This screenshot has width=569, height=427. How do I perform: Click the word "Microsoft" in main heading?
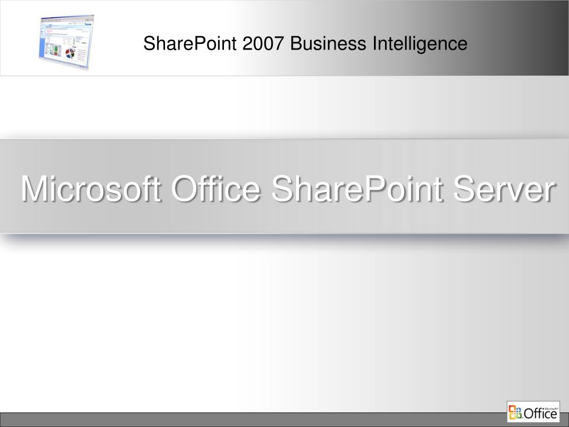pos(91,188)
